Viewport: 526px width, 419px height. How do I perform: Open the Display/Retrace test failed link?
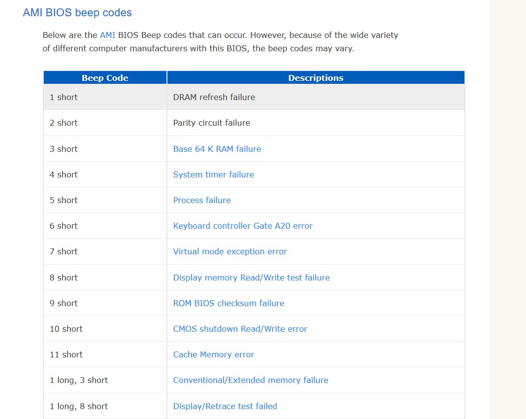pyautogui.click(x=225, y=406)
